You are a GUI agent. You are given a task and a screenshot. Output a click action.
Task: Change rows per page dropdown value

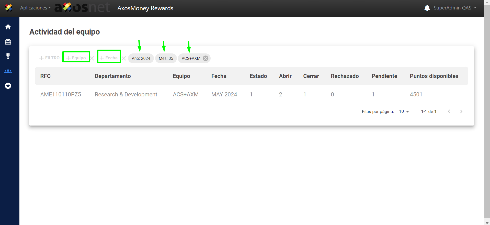point(404,111)
